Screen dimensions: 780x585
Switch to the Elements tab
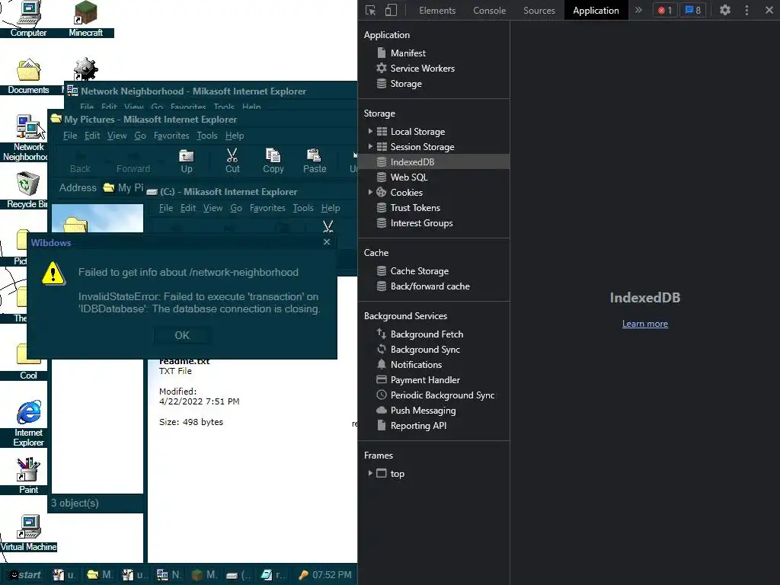pyautogui.click(x=437, y=10)
